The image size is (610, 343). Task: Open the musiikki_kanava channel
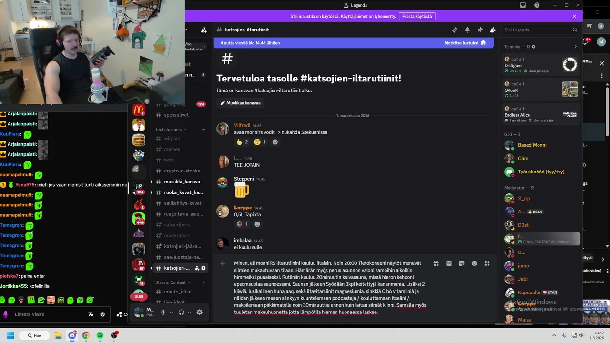tap(181, 182)
